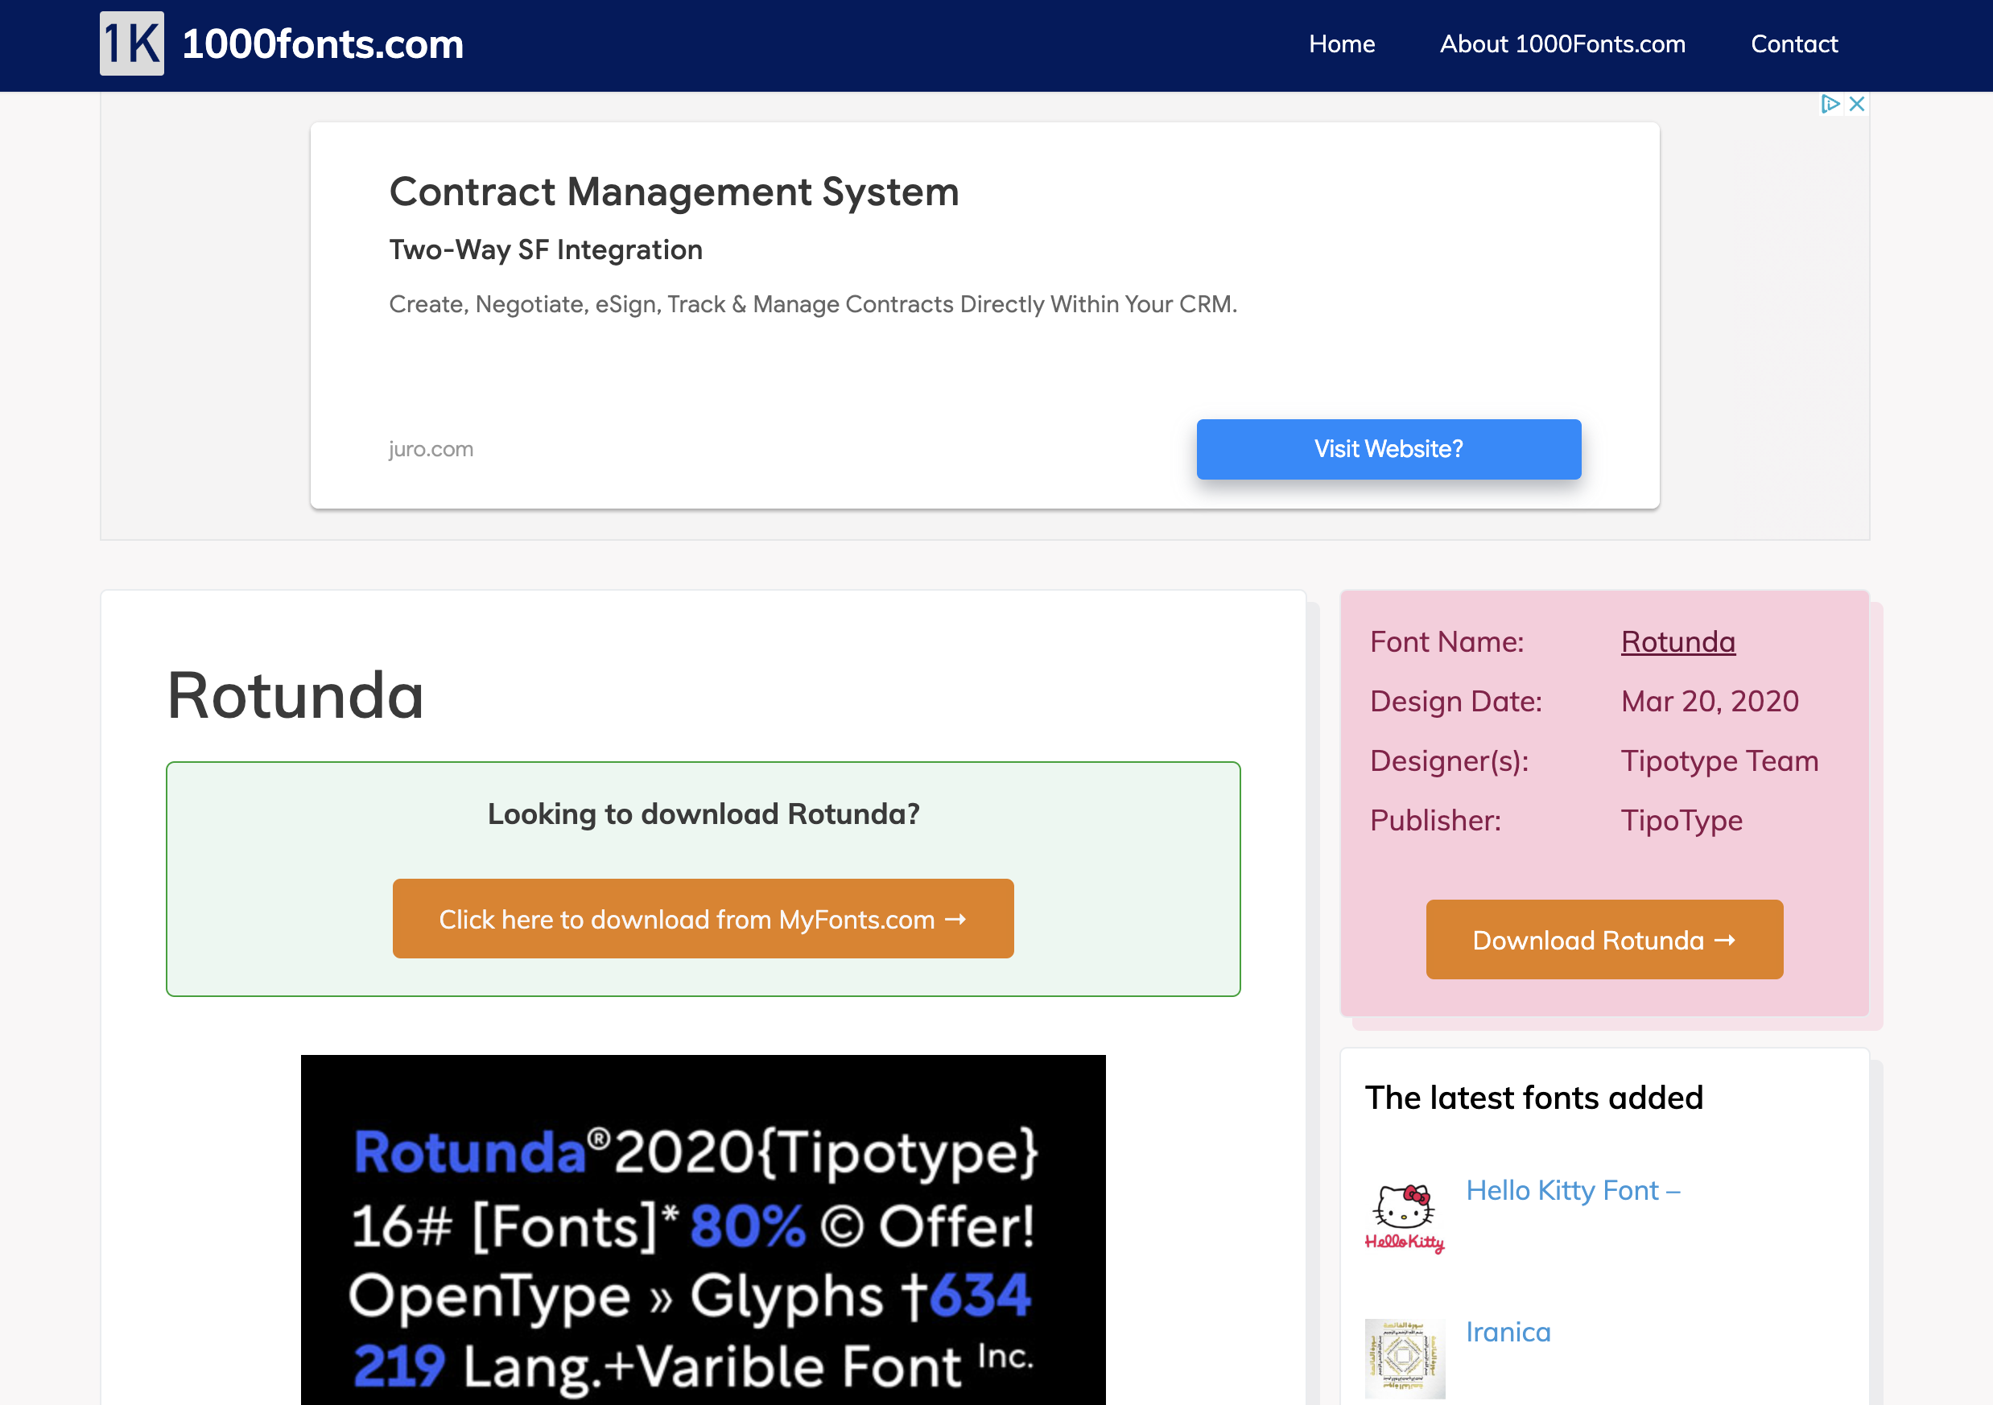Click the Contract Management System ad headline
The width and height of the screenshot is (1993, 1405).
[x=674, y=192]
